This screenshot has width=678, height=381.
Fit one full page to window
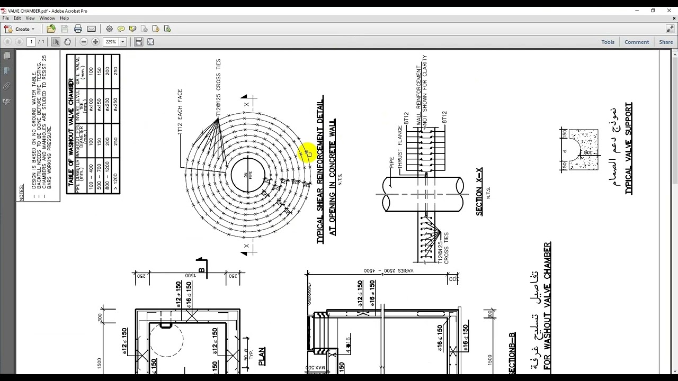[x=150, y=42]
